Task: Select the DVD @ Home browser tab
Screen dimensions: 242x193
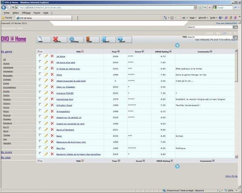Action: [44, 18]
